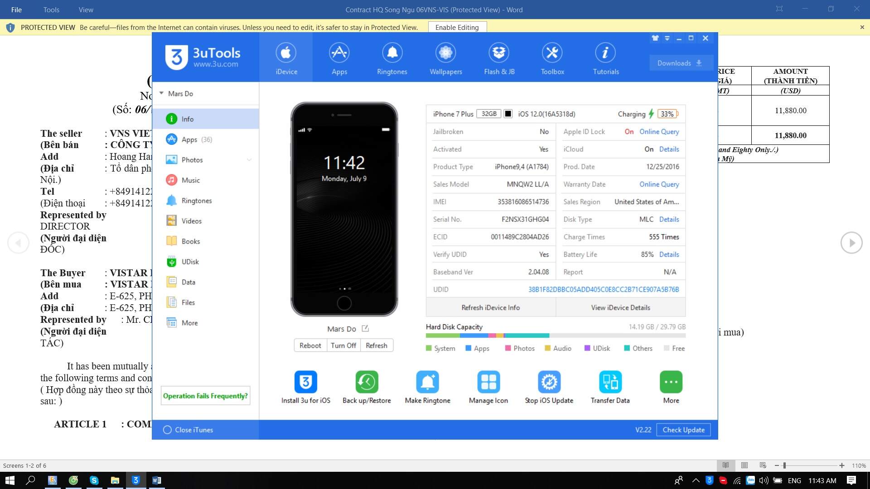Click Refresh iDevice Info
870x489 pixels.
click(491, 307)
